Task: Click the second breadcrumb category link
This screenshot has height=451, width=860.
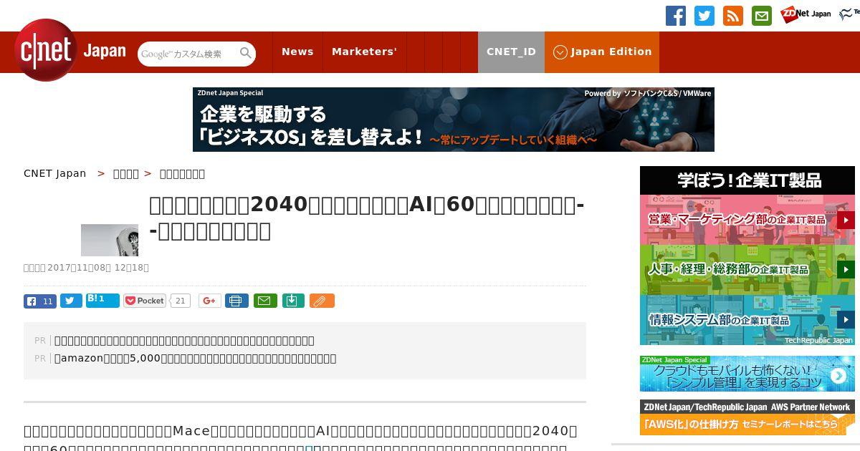Action: click(x=126, y=173)
